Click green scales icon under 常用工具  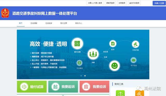coord(120,93)
